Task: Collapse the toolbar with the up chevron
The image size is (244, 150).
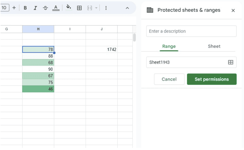Action: [127, 8]
